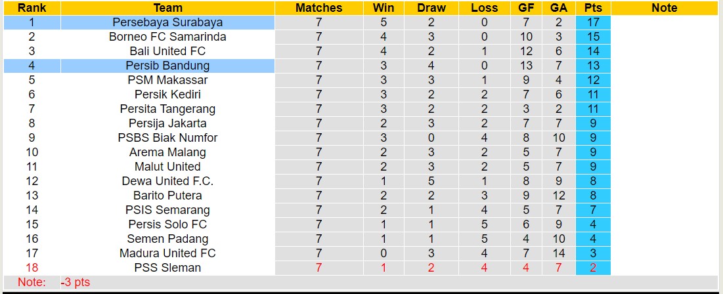The image size is (723, 294).
Task: Select the PSS Sleman team name
Action: [x=167, y=268]
